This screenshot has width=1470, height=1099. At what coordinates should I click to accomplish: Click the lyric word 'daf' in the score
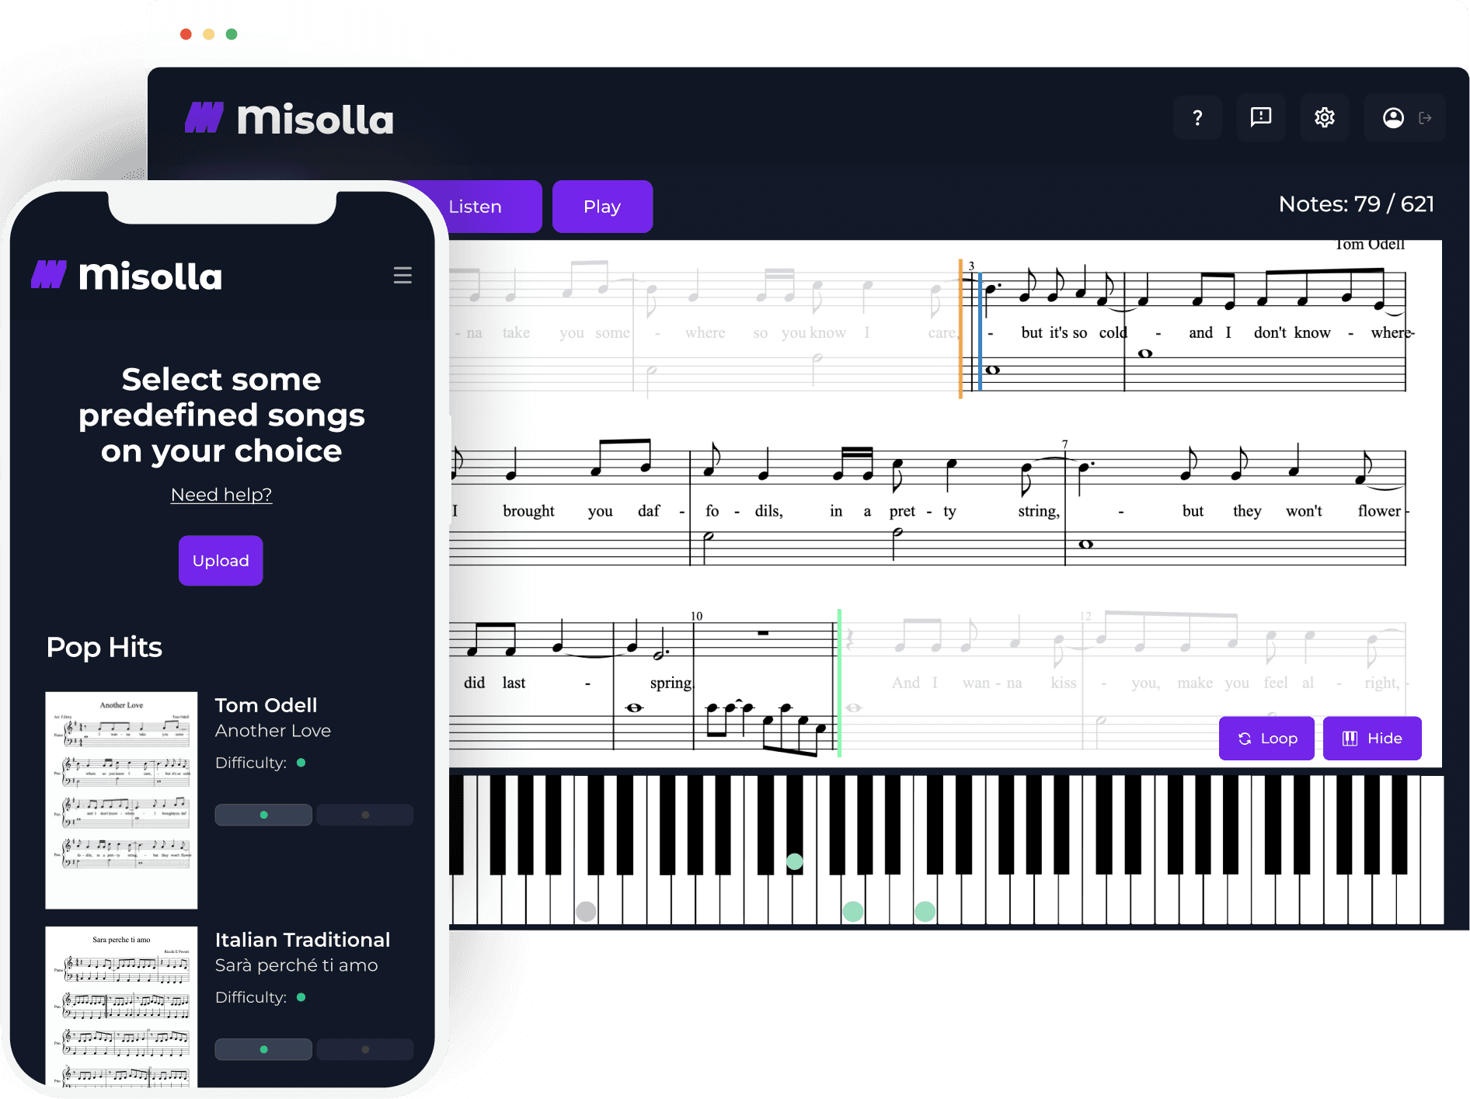click(x=649, y=511)
